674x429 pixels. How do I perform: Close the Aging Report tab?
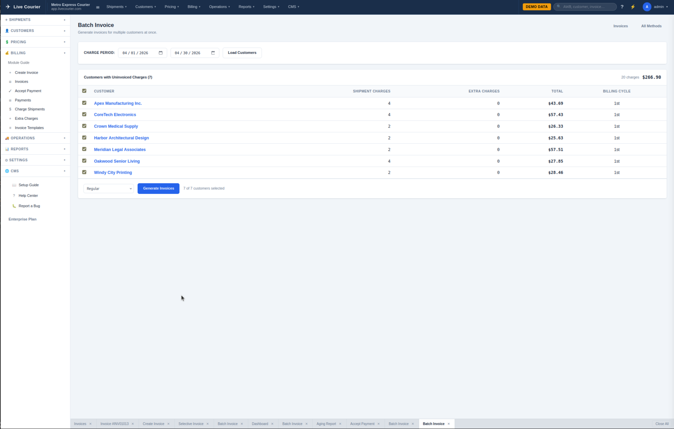click(x=340, y=424)
